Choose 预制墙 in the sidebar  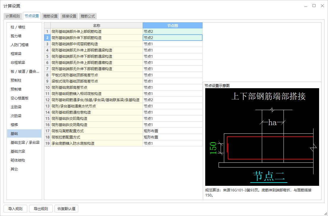pyautogui.click(x=24, y=89)
